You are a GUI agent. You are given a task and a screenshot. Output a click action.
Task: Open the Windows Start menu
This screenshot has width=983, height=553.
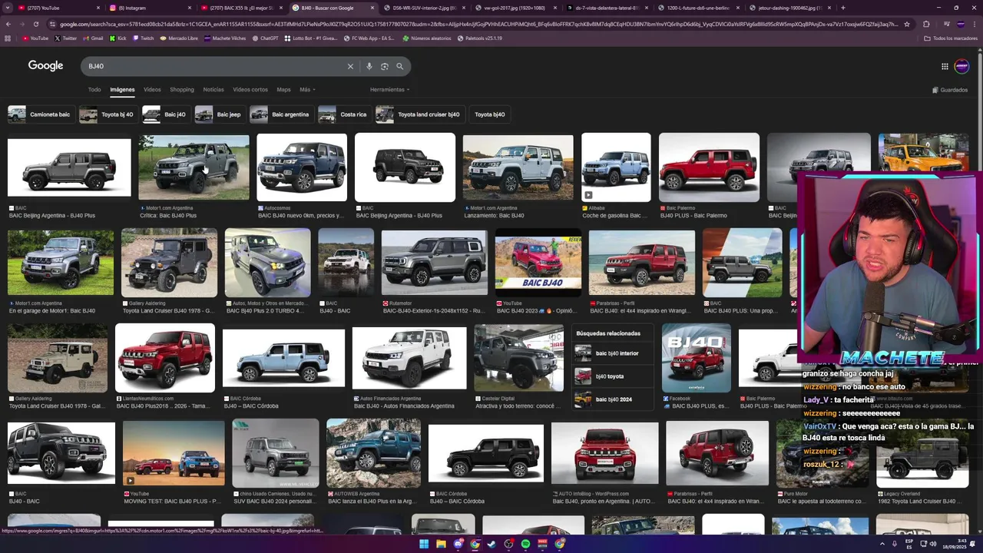click(423, 544)
